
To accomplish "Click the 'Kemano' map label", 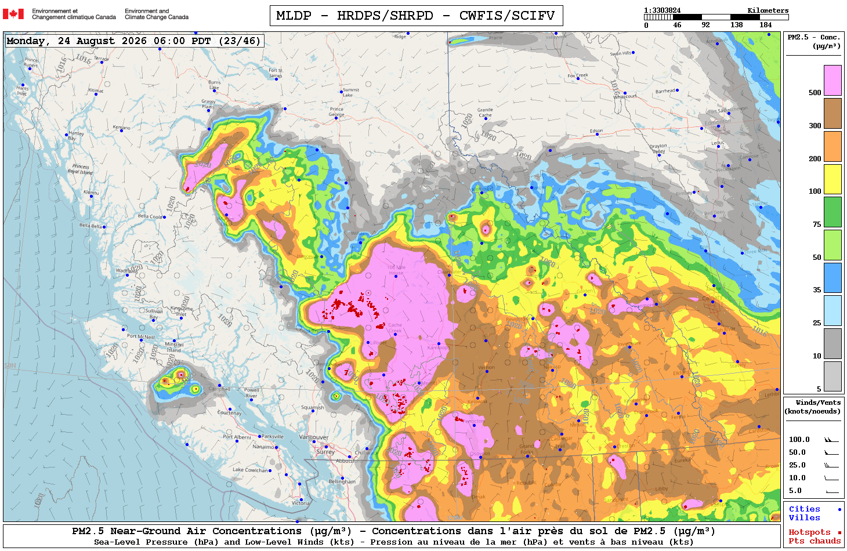I will click(x=121, y=128).
